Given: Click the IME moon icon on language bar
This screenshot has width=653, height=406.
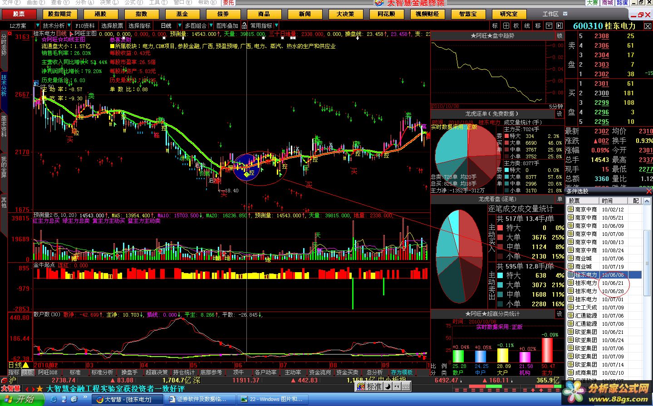Looking at the screenshot, I should click(x=388, y=386).
